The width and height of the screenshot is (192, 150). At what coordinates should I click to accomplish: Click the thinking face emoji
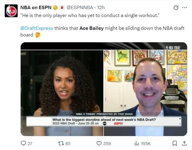coord(38,35)
